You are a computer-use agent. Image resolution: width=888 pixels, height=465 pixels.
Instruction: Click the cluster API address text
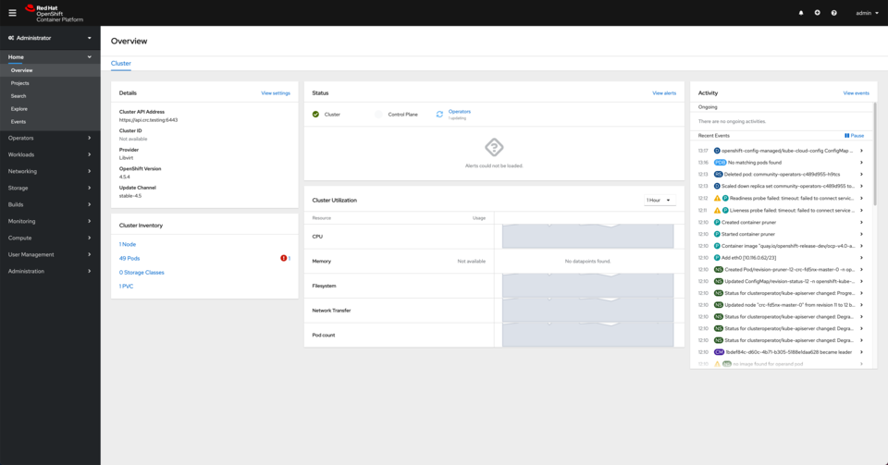point(148,120)
